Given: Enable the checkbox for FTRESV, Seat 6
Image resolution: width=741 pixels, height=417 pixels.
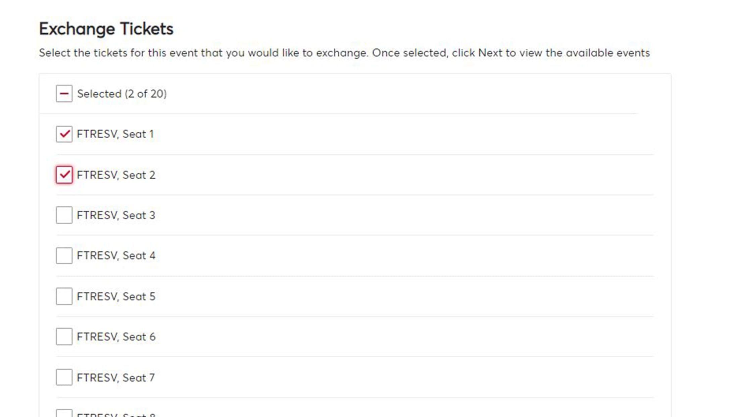Looking at the screenshot, I should click(x=64, y=337).
